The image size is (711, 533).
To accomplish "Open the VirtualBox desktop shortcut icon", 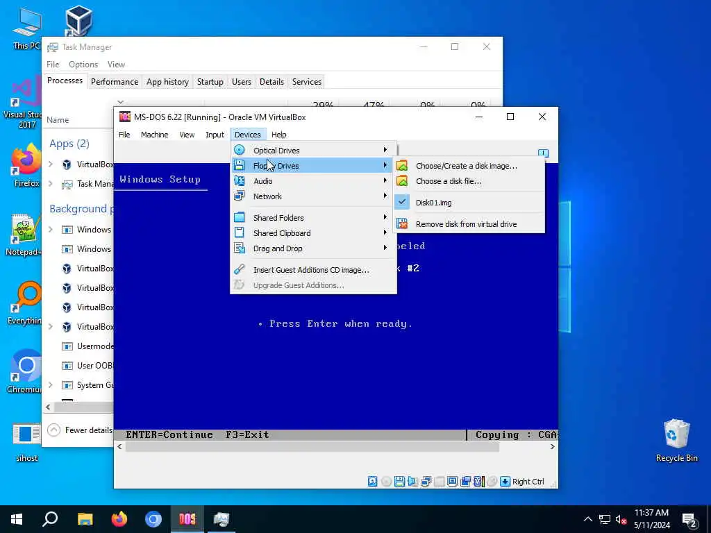I will 78,20.
